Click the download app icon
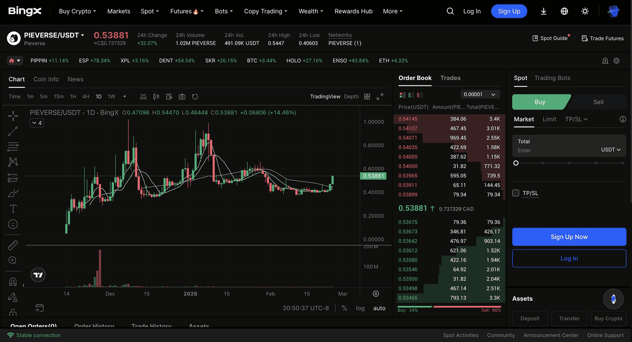 (544, 11)
